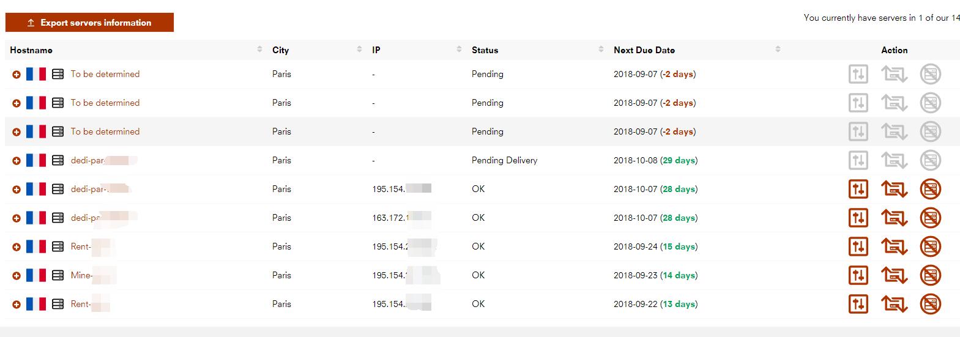The height and width of the screenshot is (337, 960).
Task: Click the transfer arrows icon on the 2018-09-24 row
Action: [x=894, y=246]
